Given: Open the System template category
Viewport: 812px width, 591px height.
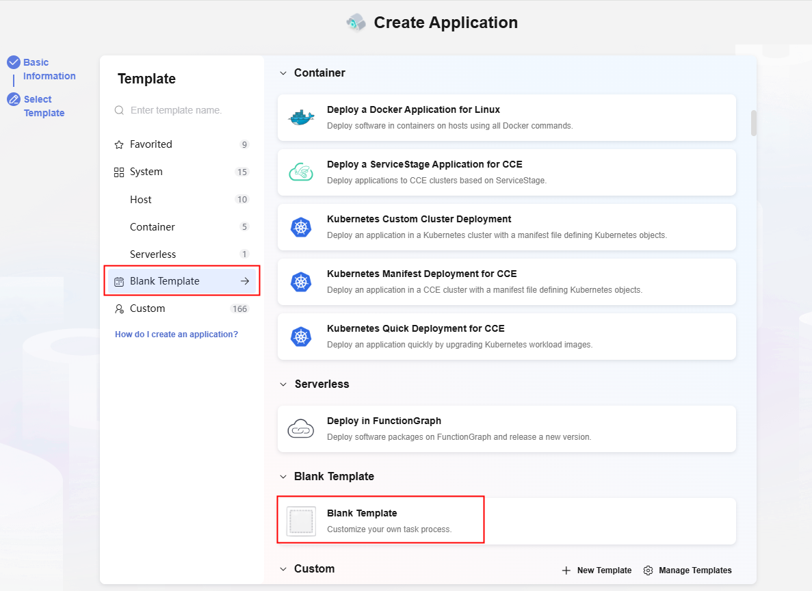Looking at the screenshot, I should tap(182, 172).
